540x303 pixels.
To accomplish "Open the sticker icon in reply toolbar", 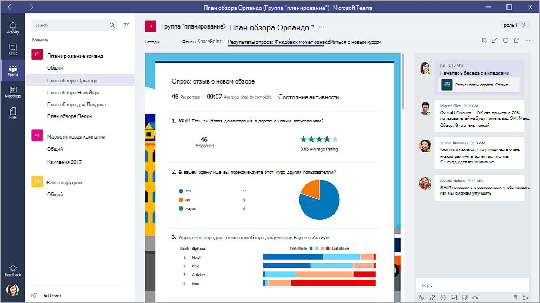I will click(x=464, y=298).
